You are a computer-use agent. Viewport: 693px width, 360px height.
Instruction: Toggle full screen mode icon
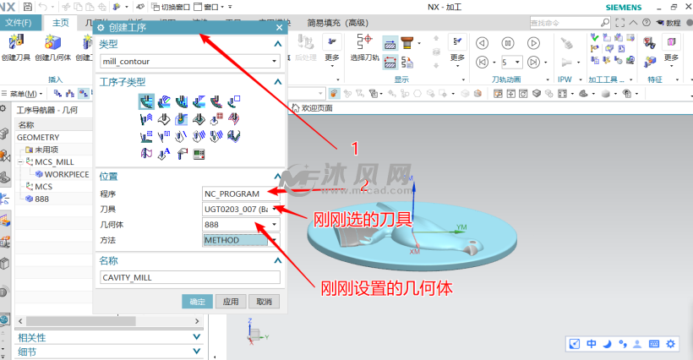click(620, 23)
